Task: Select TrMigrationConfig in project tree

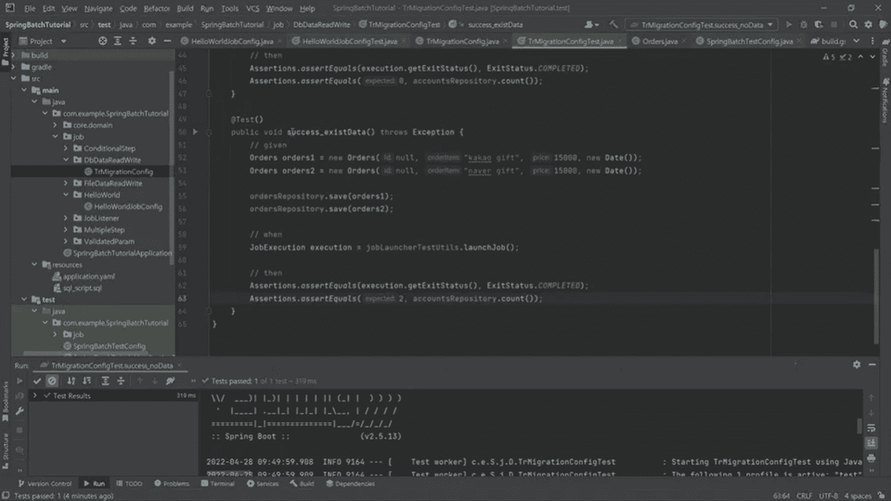Action: pyautogui.click(x=123, y=172)
